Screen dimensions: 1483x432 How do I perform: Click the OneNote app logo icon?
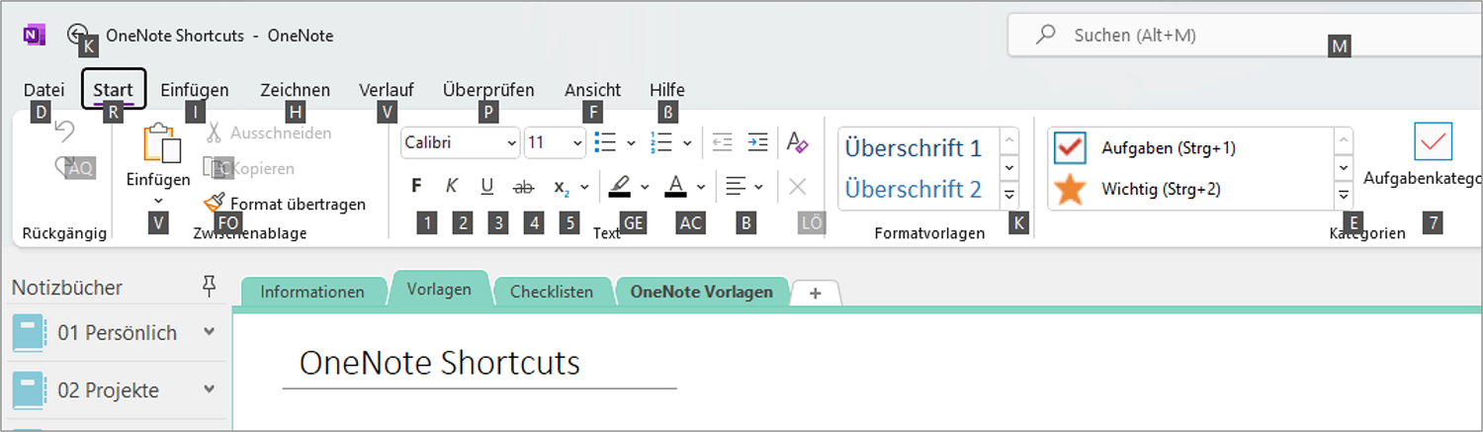coord(34,36)
